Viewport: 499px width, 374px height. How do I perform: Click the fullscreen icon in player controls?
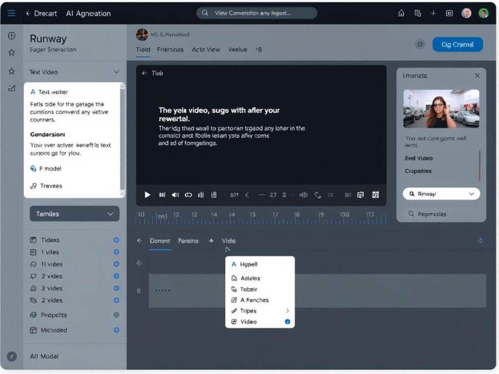click(376, 195)
